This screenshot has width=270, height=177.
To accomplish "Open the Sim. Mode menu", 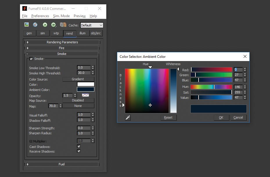I will [x=61, y=16].
